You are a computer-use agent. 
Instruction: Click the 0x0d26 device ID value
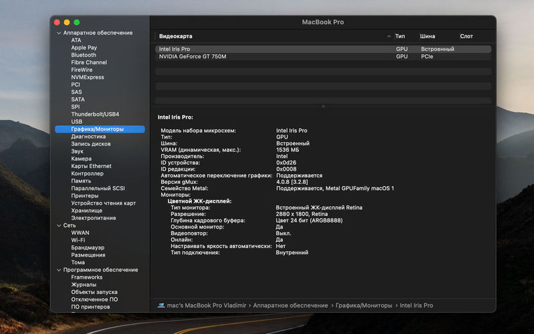coord(286,163)
